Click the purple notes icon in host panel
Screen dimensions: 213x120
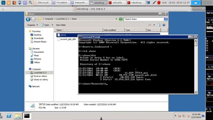click(25, 3)
